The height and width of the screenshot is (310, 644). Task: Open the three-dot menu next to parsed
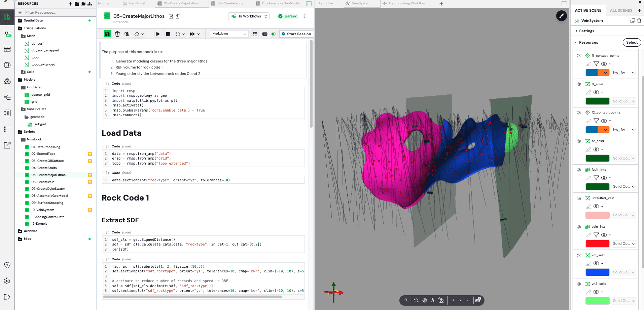pyautogui.click(x=305, y=16)
